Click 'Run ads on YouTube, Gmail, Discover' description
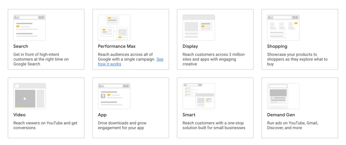This screenshot has width=346, height=145. (293, 125)
